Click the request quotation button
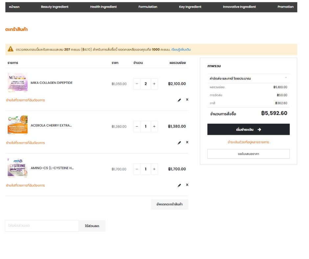The width and height of the screenshot is (309, 259). pyautogui.click(x=248, y=154)
